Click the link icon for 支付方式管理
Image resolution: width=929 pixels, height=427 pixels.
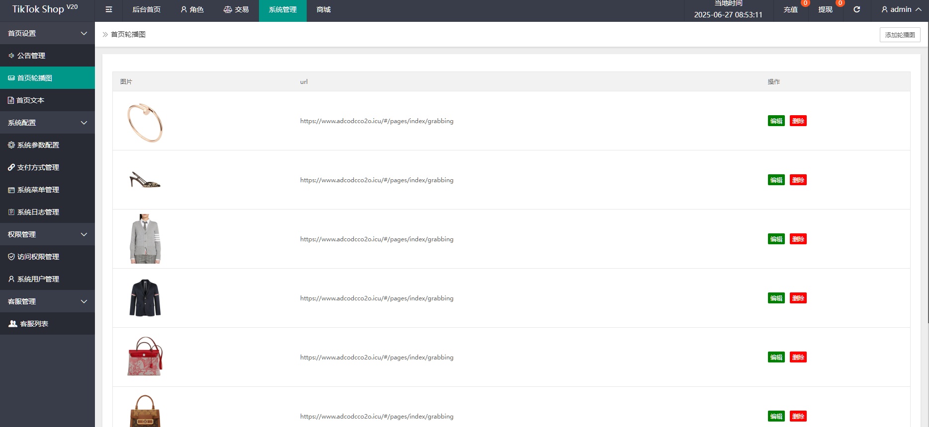11,167
